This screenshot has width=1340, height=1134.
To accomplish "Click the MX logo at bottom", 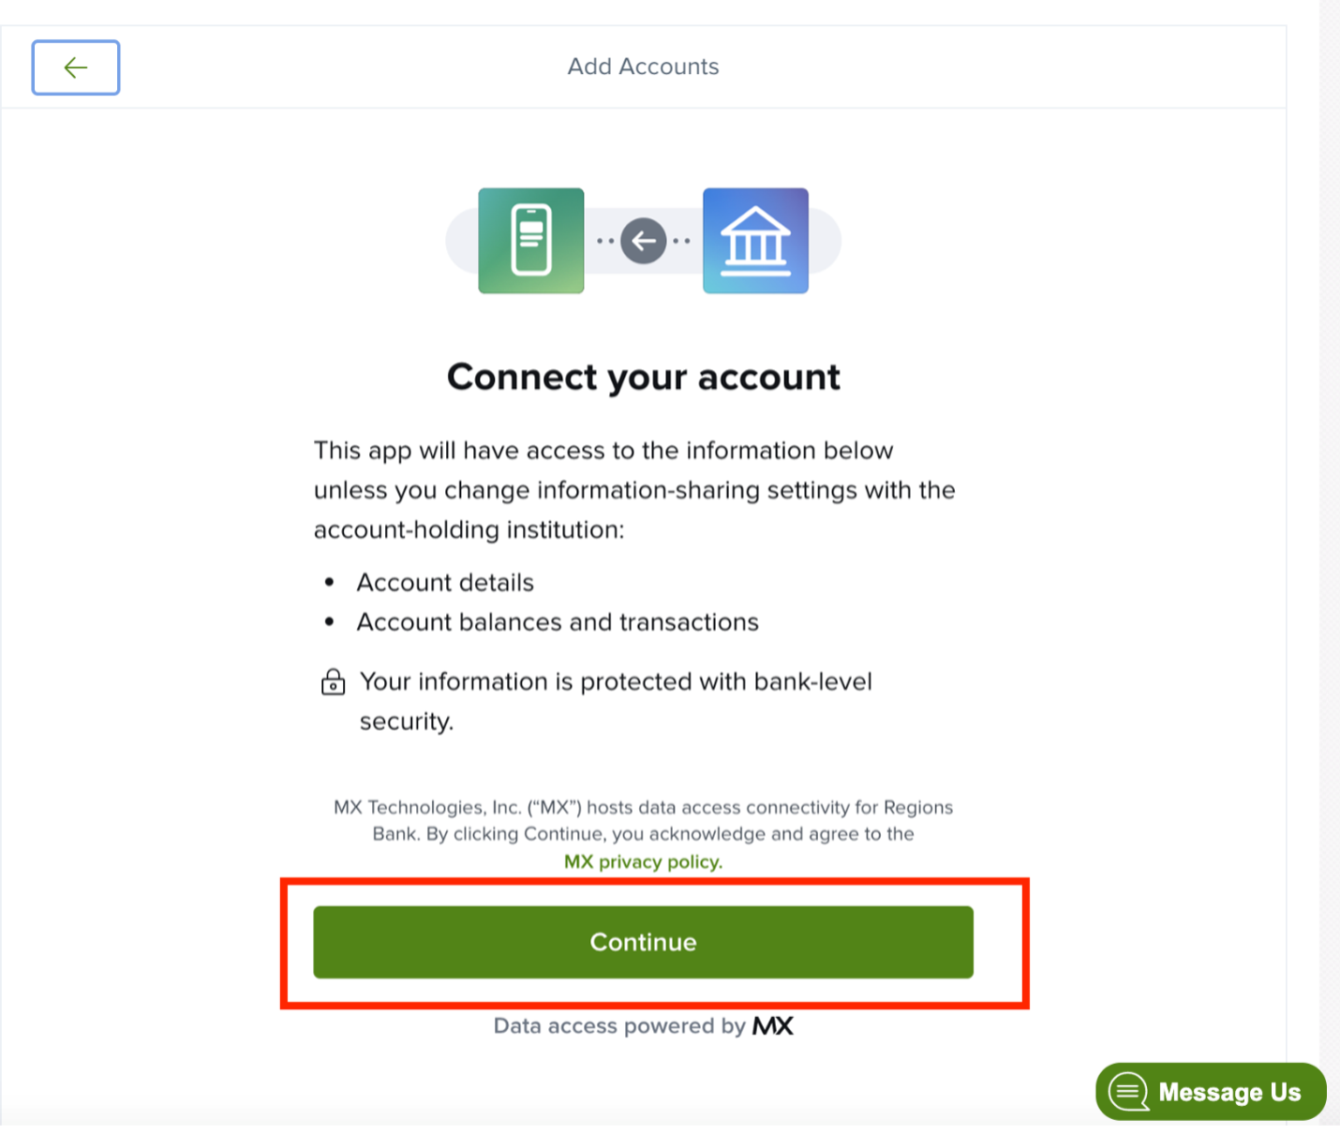I will (773, 1026).
